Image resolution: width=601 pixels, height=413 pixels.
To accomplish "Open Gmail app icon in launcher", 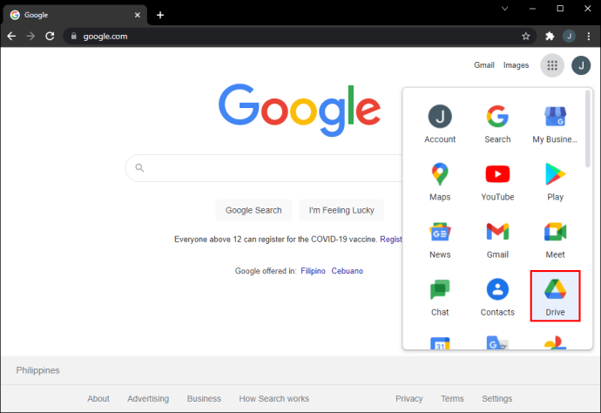I will 497,239.
